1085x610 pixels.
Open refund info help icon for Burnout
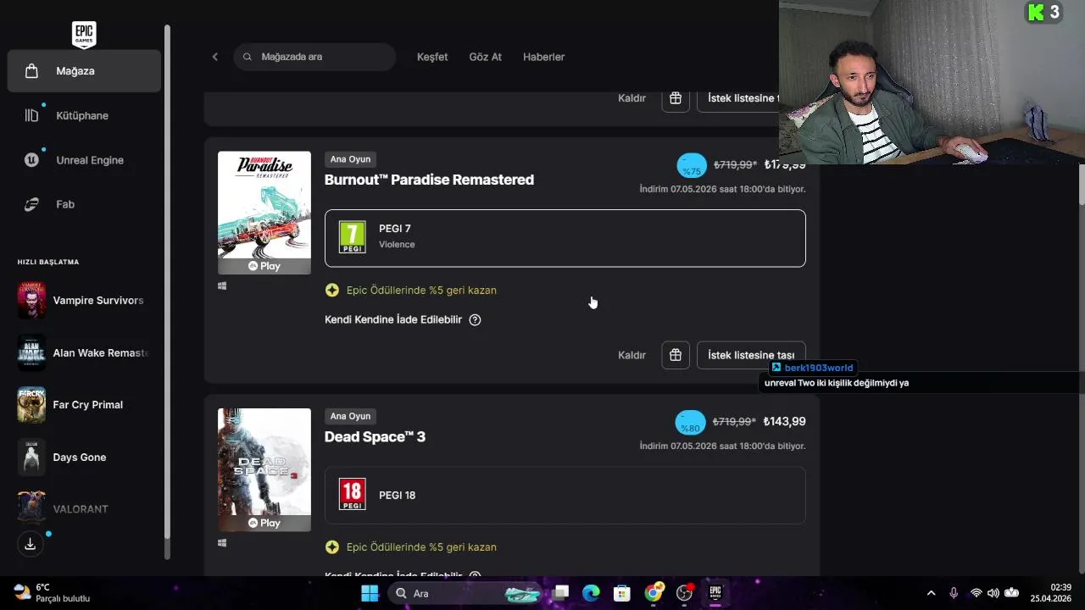pyautogui.click(x=475, y=319)
